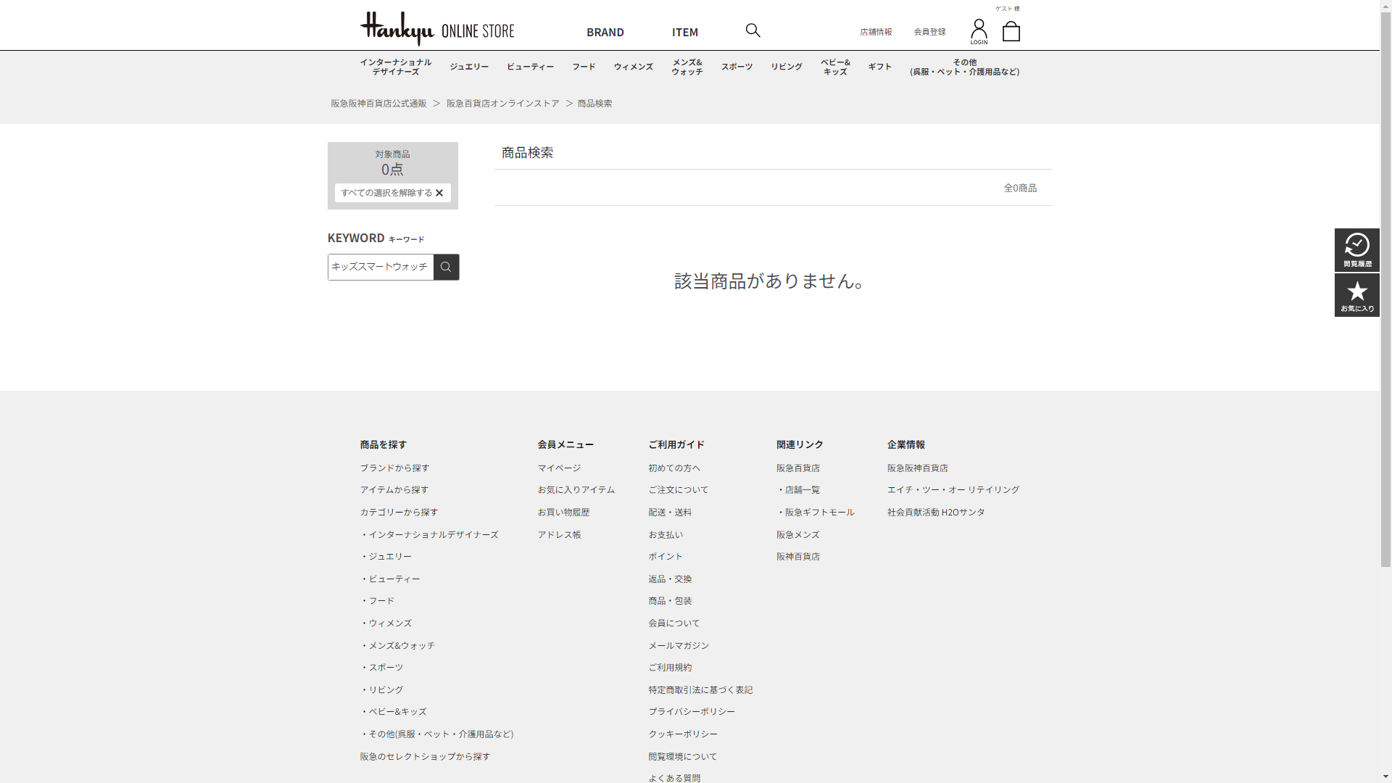Open the スポーツ category
This screenshot has height=783, width=1392.
737,67
